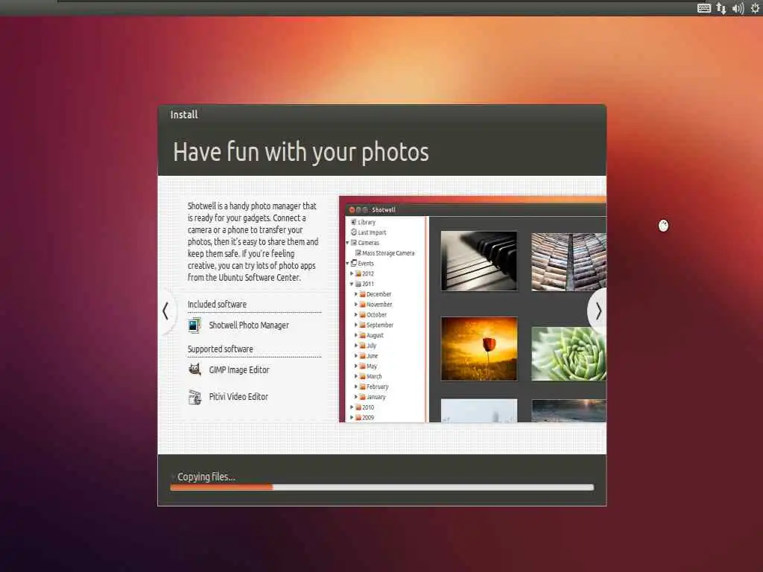Select the February folder
763x572 pixels.
pyautogui.click(x=374, y=387)
